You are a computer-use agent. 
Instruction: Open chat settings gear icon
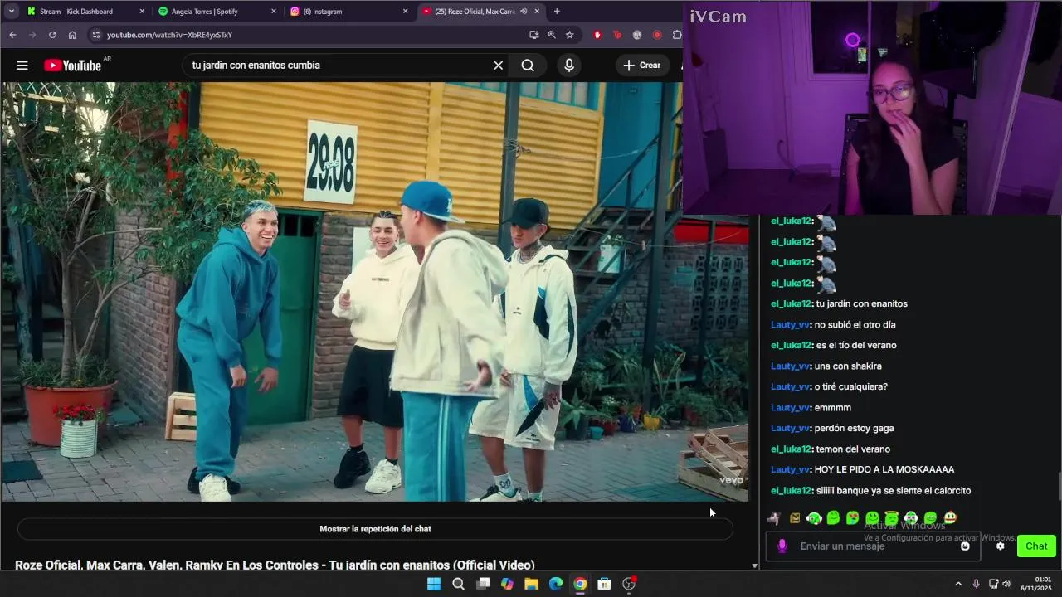click(x=1000, y=546)
